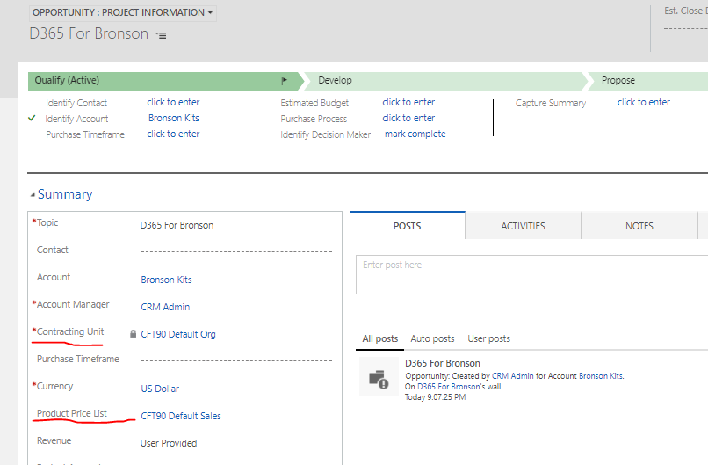
Task: Click the Revenue value User Provided
Action: coord(169,443)
